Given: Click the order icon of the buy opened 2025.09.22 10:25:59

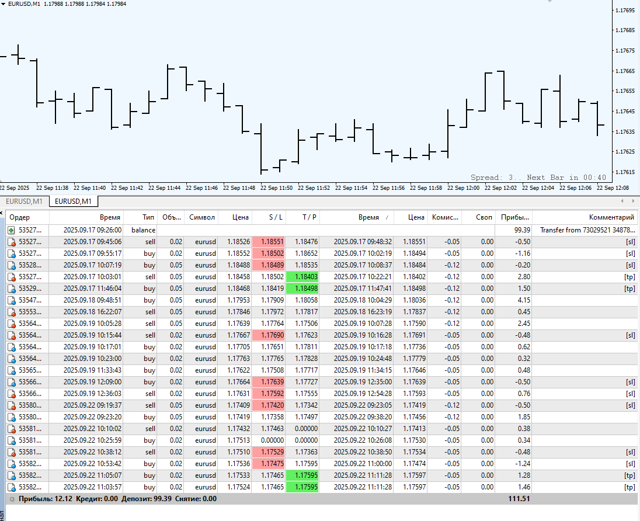Looking at the screenshot, I should tap(12, 441).
